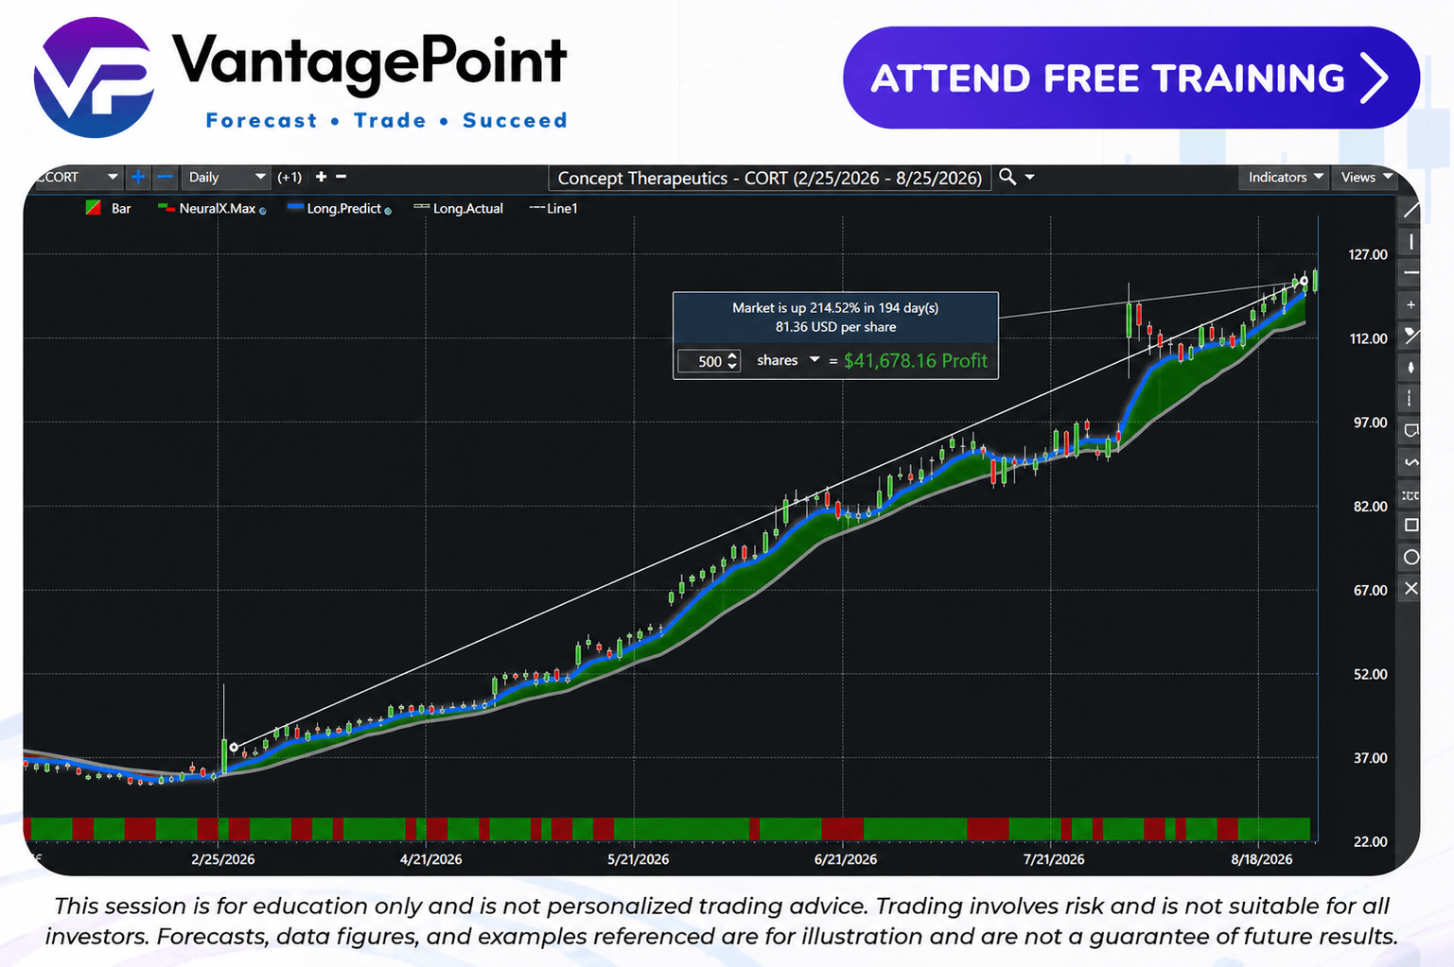Click the 5/21/2026 date axis label
This screenshot has width=1454, height=967.
(x=638, y=859)
